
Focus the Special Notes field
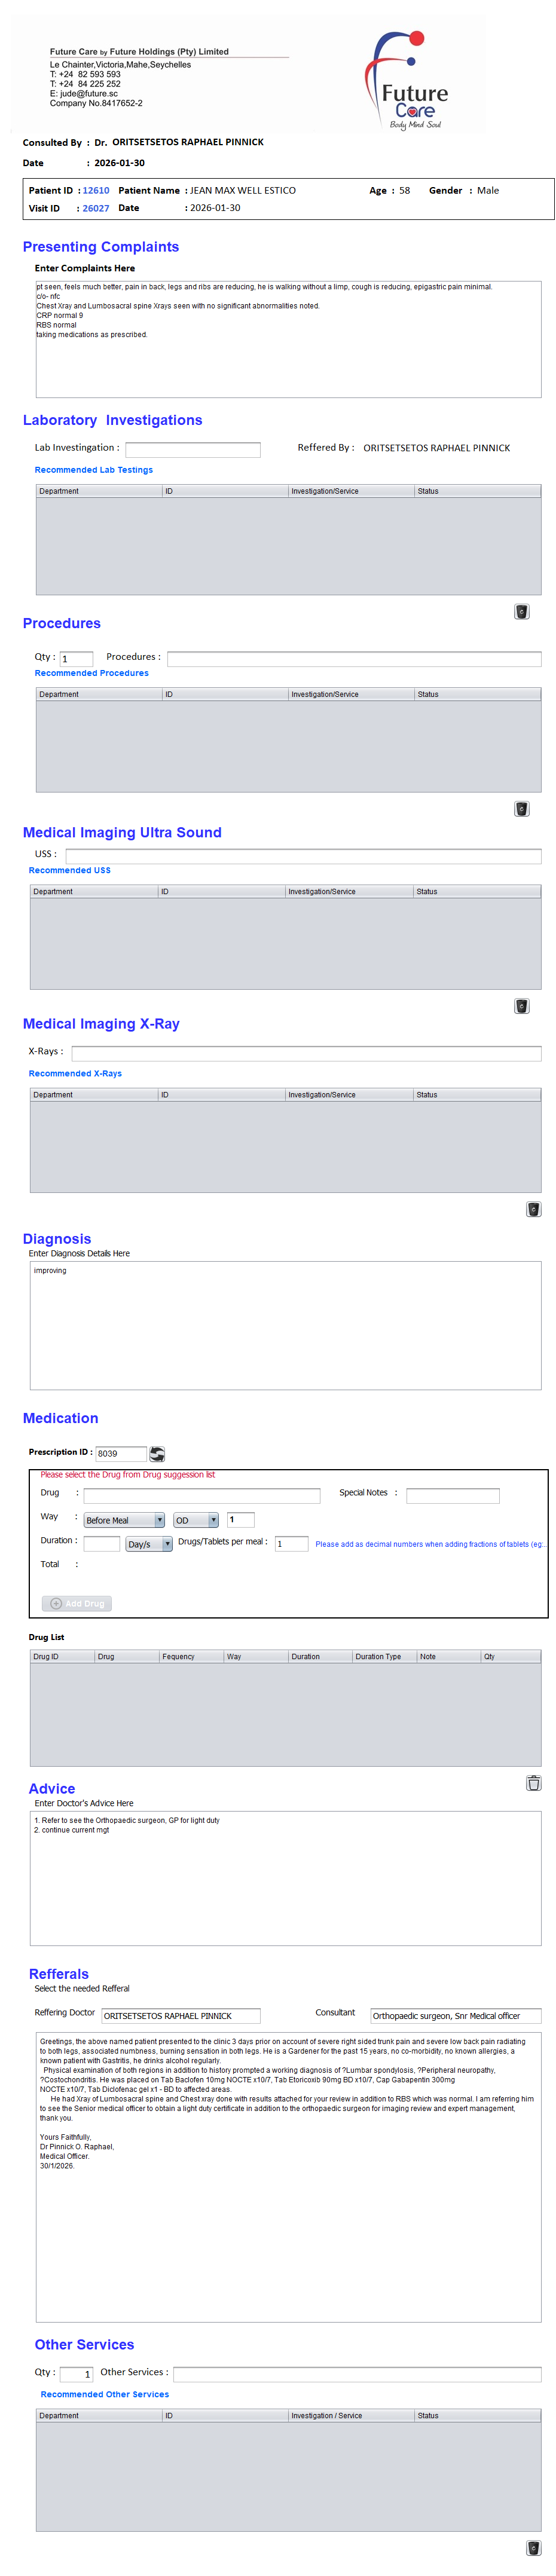pos(452,1495)
